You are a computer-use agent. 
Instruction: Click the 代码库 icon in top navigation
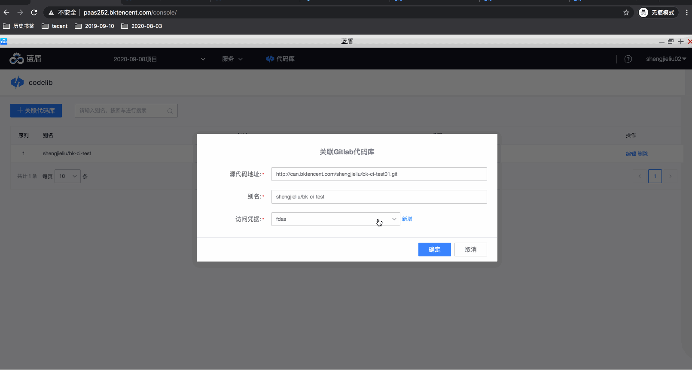point(270,59)
